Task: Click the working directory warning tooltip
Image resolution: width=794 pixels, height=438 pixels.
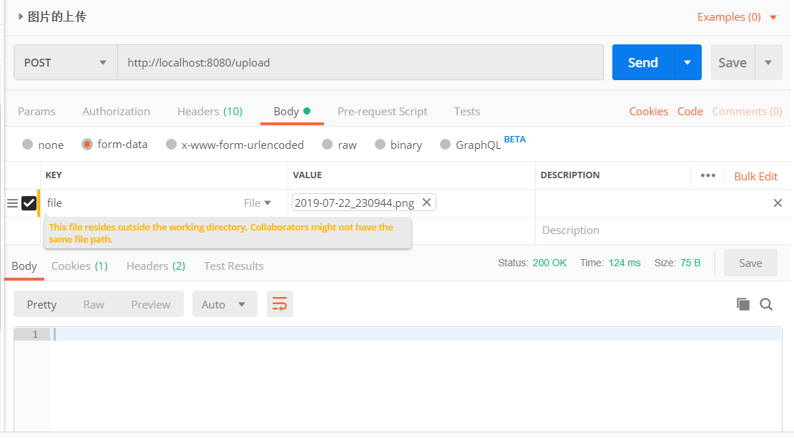Action: tap(228, 233)
